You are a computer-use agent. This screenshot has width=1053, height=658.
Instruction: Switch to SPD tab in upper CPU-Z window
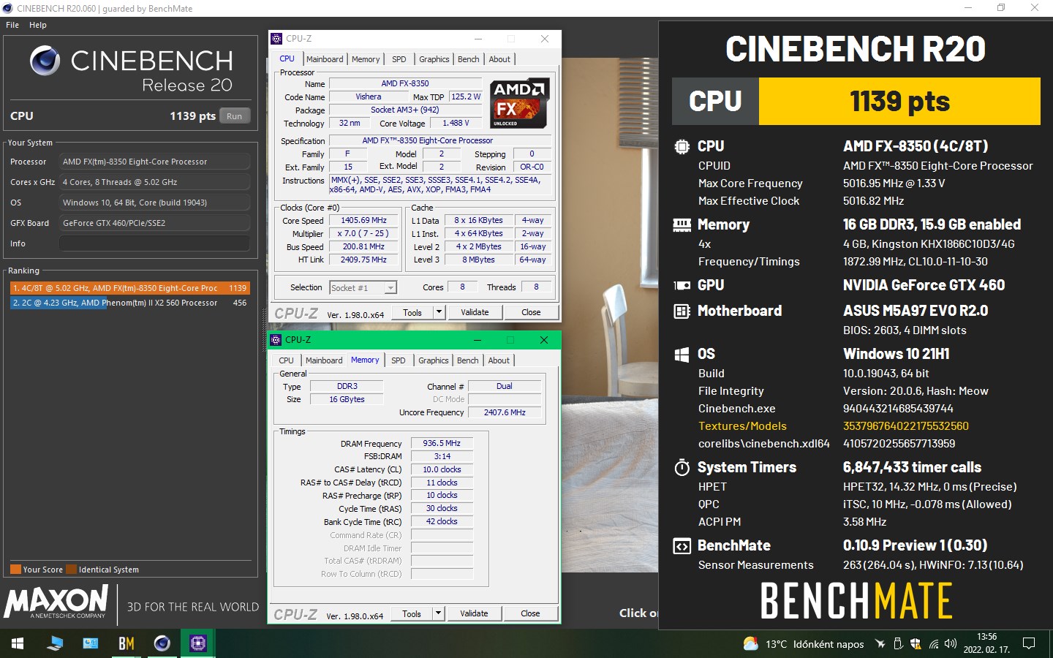tap(399, 59)
